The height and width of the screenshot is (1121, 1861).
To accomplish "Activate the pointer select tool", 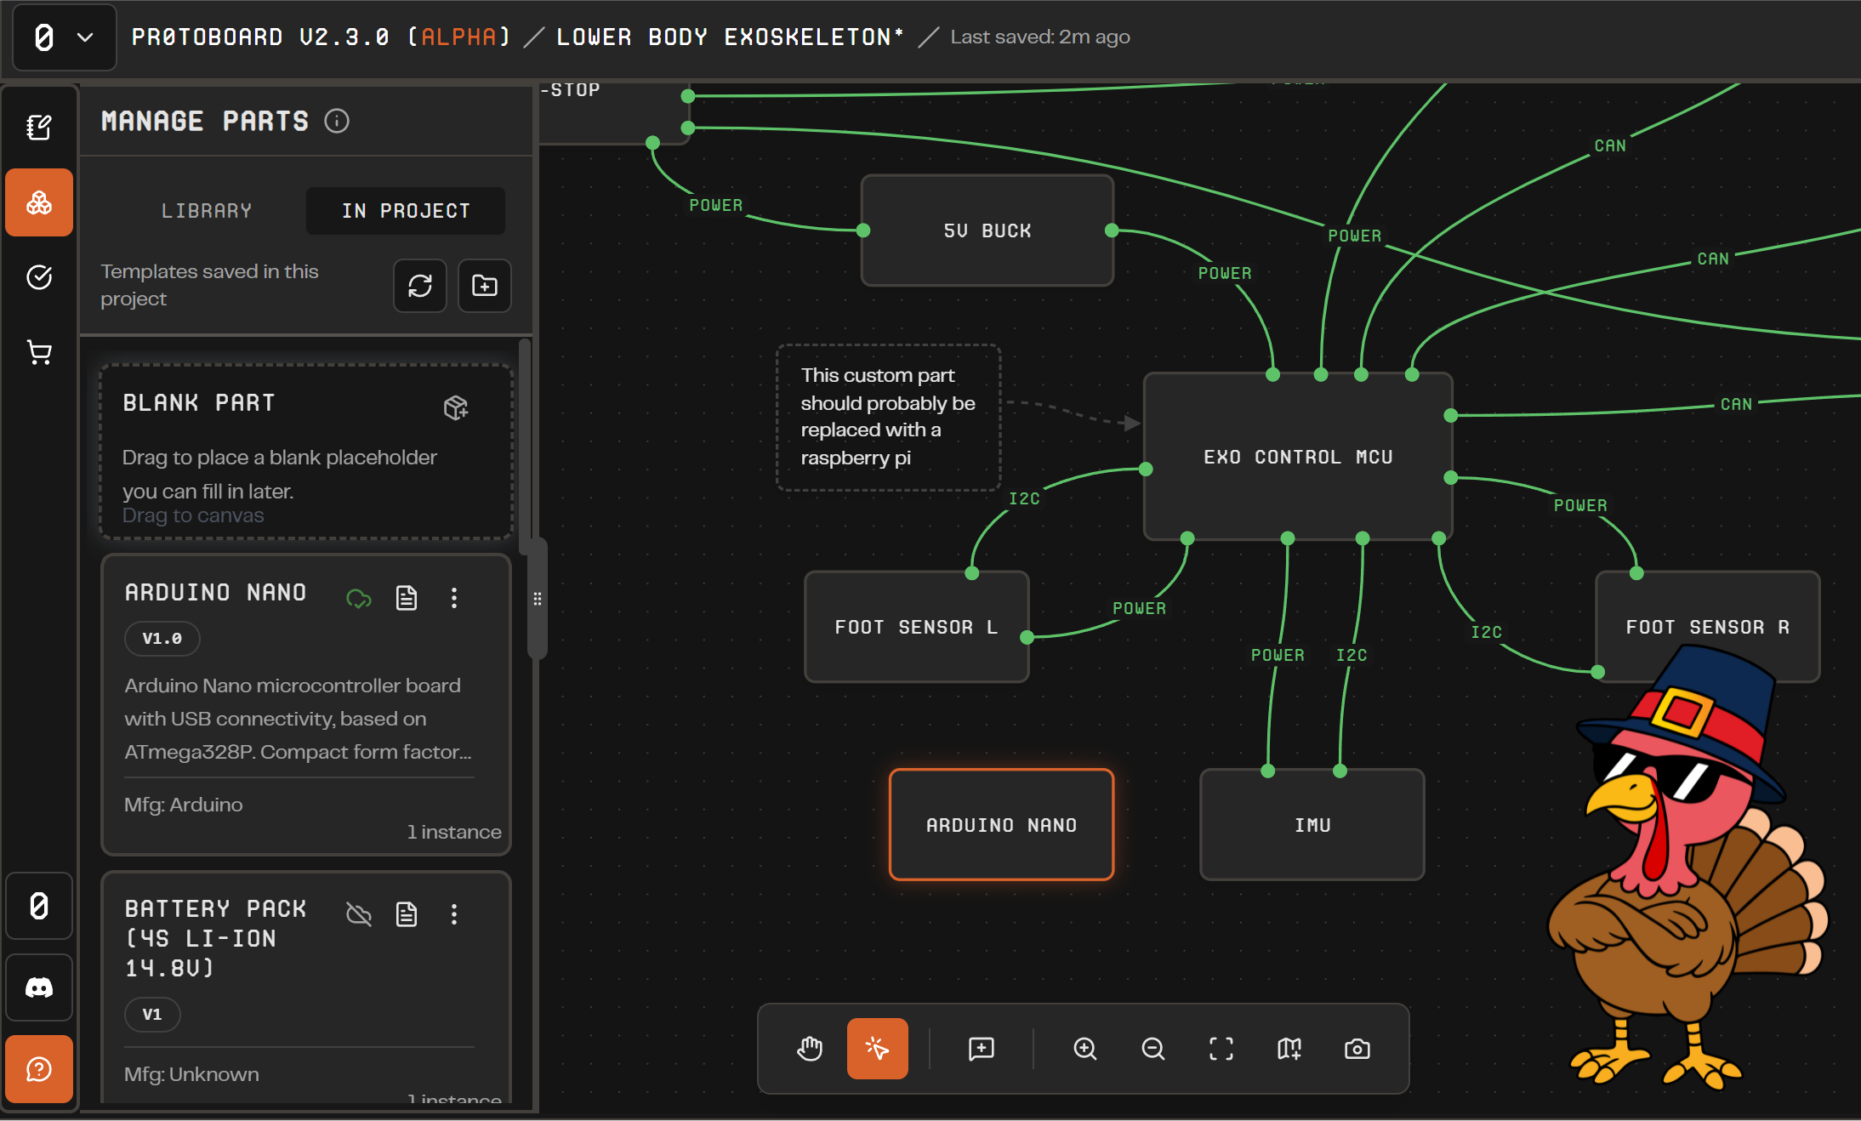I will 877,1049.
